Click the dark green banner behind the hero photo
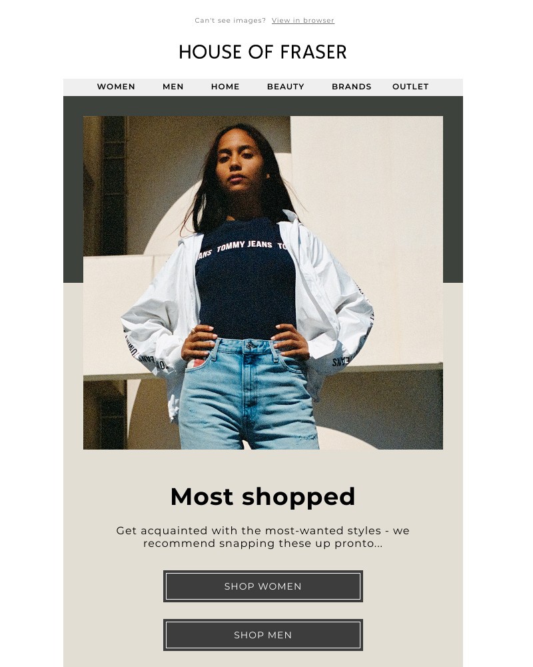 coord(263,106)
